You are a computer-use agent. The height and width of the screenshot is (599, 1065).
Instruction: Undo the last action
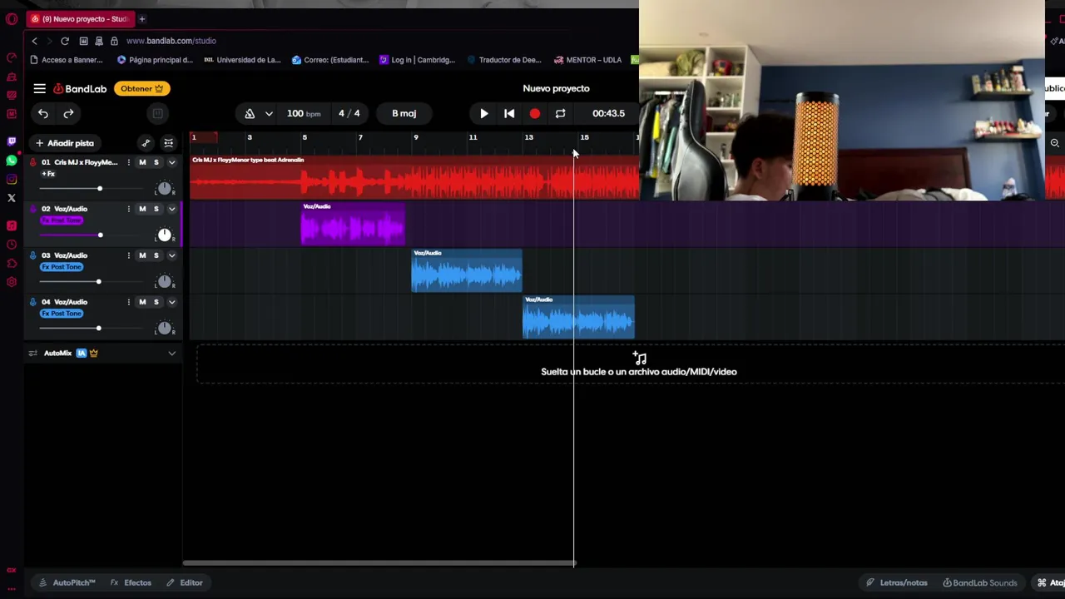43,113
